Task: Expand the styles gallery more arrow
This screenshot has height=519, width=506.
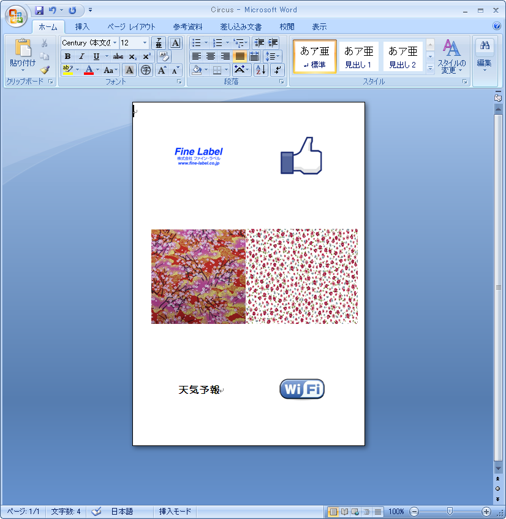Action: coord(430,69)
